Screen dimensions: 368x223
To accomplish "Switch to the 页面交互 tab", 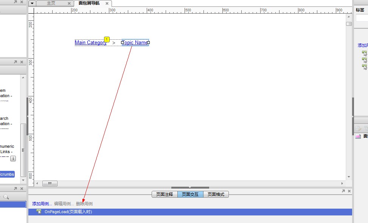I will point(190,194).
